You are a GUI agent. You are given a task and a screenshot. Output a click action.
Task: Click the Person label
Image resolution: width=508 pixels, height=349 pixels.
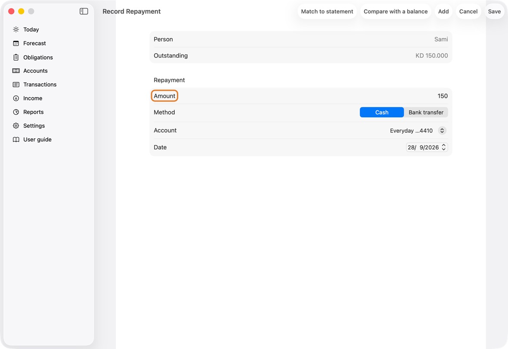[163, 39]
